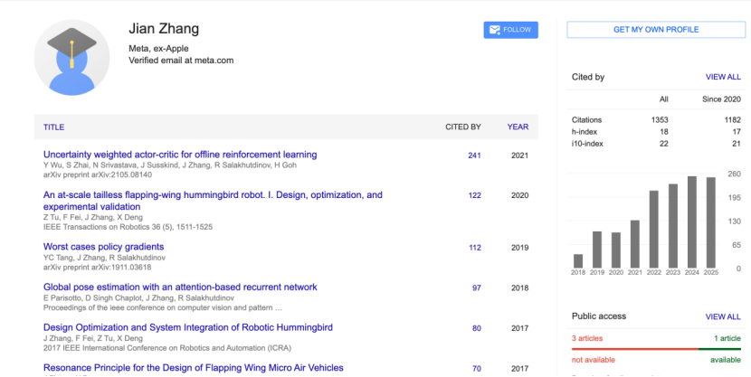This screenshot has height=377, width=751.
Task: View the 241 citations count link
Action: coord(473,156)
